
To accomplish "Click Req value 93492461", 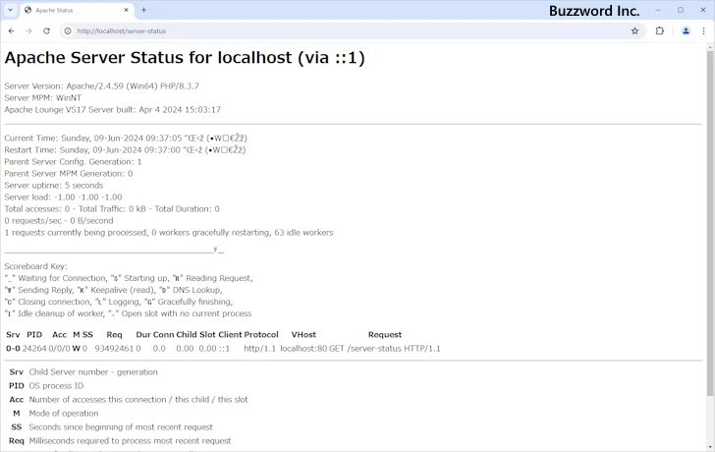I will [115, 349].
